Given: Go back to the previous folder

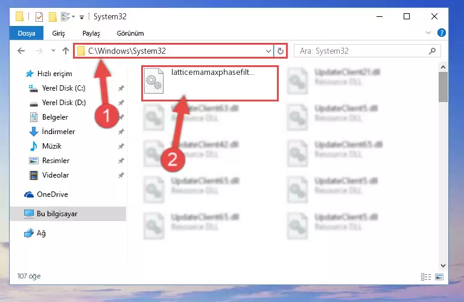Looking at the screenshot, I should tap(21, 51).
